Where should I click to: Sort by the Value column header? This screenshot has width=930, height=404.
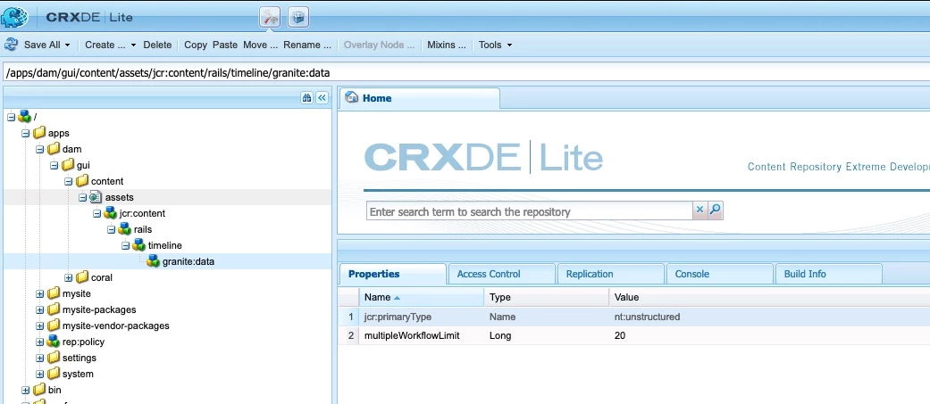coord(769,297)
